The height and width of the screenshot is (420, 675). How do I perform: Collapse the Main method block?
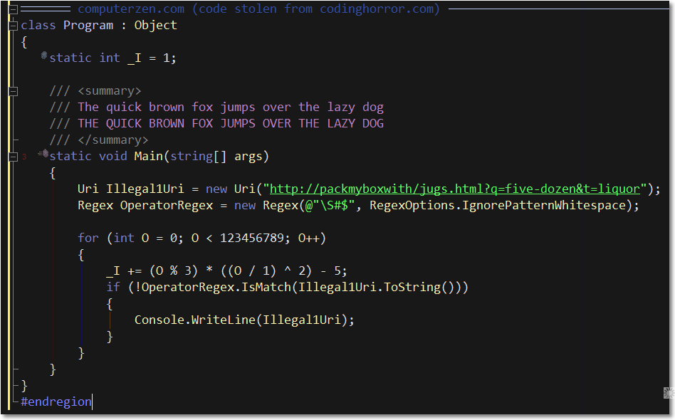pos(13,156)
